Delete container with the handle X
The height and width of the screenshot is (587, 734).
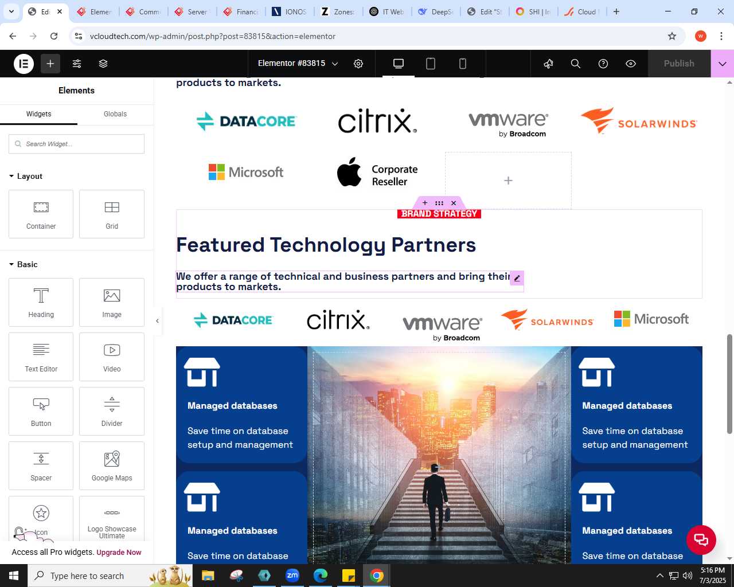click(x=454, y=203)
